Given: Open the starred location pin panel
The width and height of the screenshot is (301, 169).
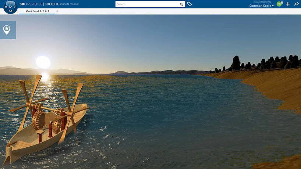Looking at the screenshot, I should [7, 30].
